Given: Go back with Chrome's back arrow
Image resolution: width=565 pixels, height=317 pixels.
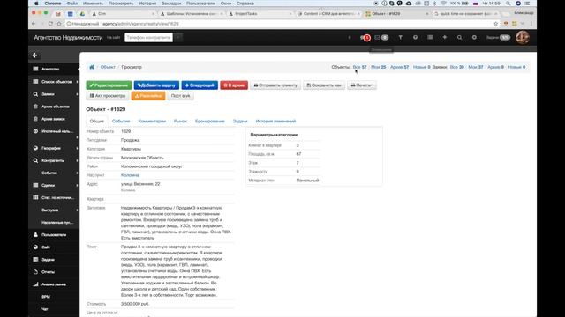Looking at the screenshot, I should point(34,24).
